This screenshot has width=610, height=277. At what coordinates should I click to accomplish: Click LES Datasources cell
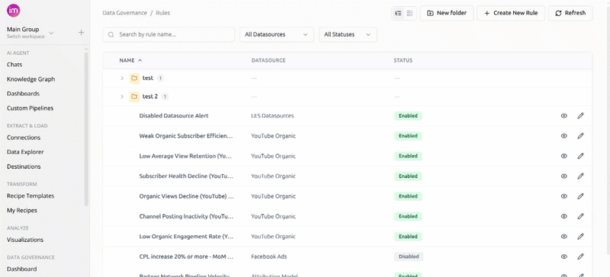(x=272, y=116)
